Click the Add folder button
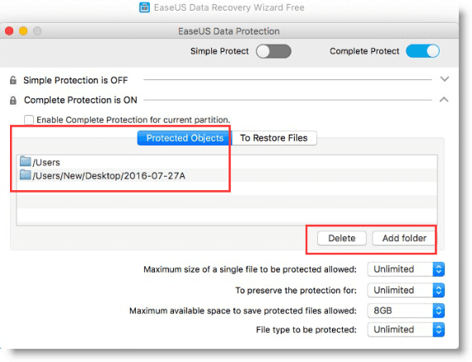Screen dimensions: 472x362 404,238
